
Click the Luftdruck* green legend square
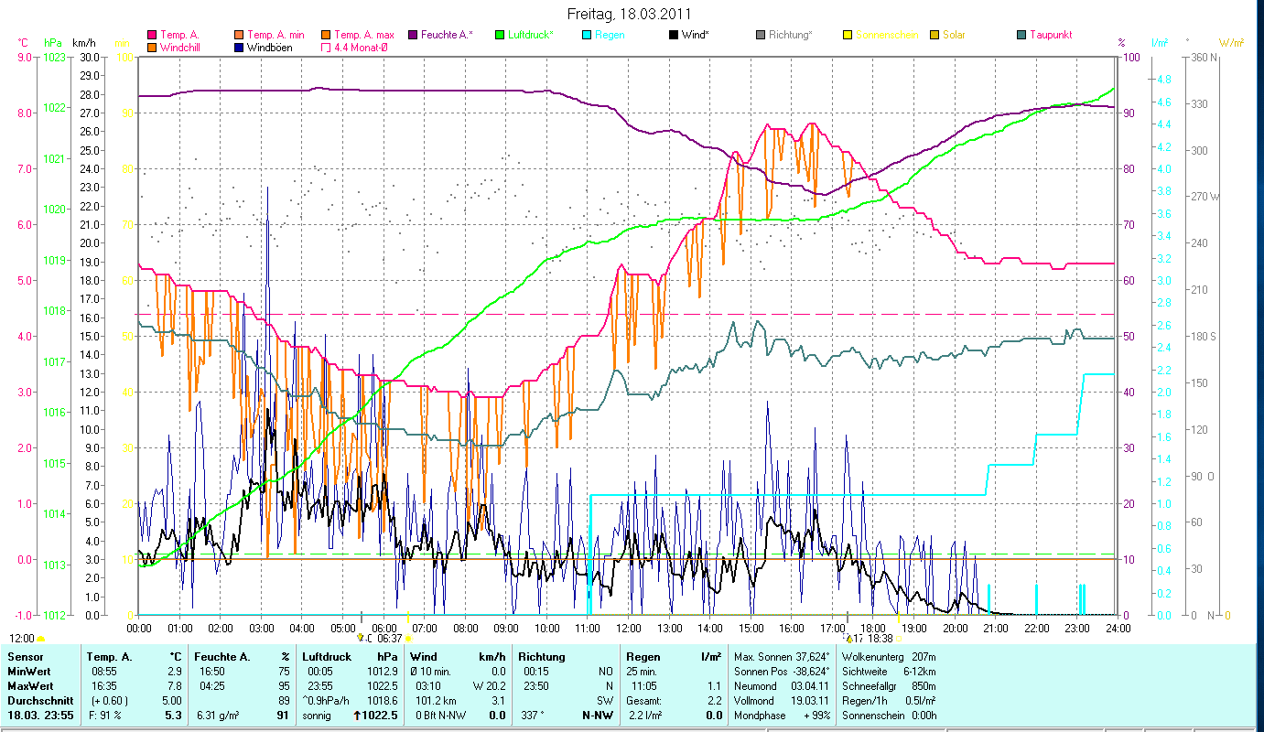[500, 36]
